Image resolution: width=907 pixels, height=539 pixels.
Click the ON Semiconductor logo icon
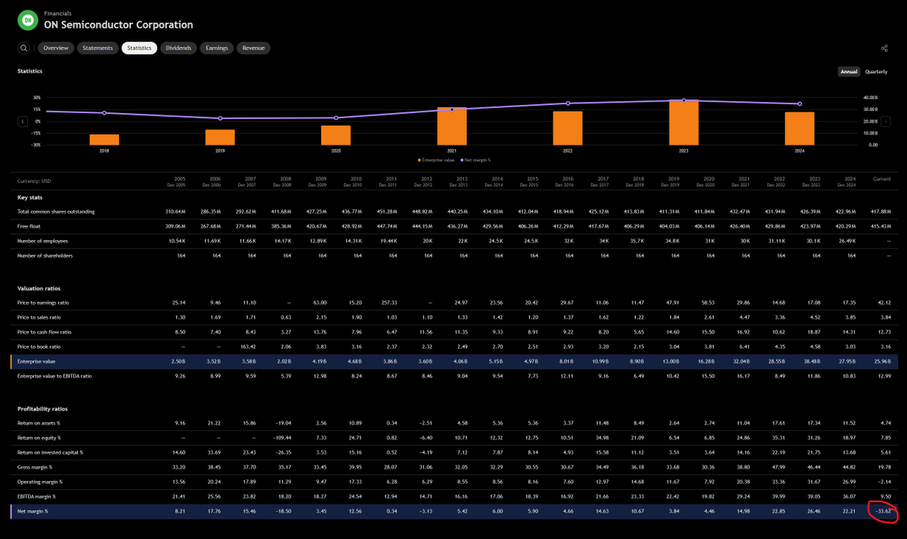point(27,20)
